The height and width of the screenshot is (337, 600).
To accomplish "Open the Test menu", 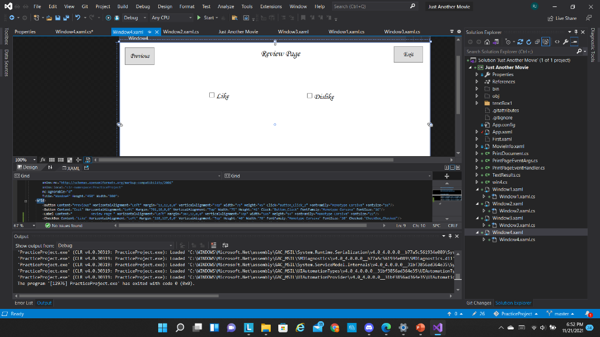I will [207, 6].
